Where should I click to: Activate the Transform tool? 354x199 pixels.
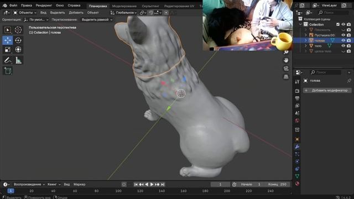[x=18, y=49]
